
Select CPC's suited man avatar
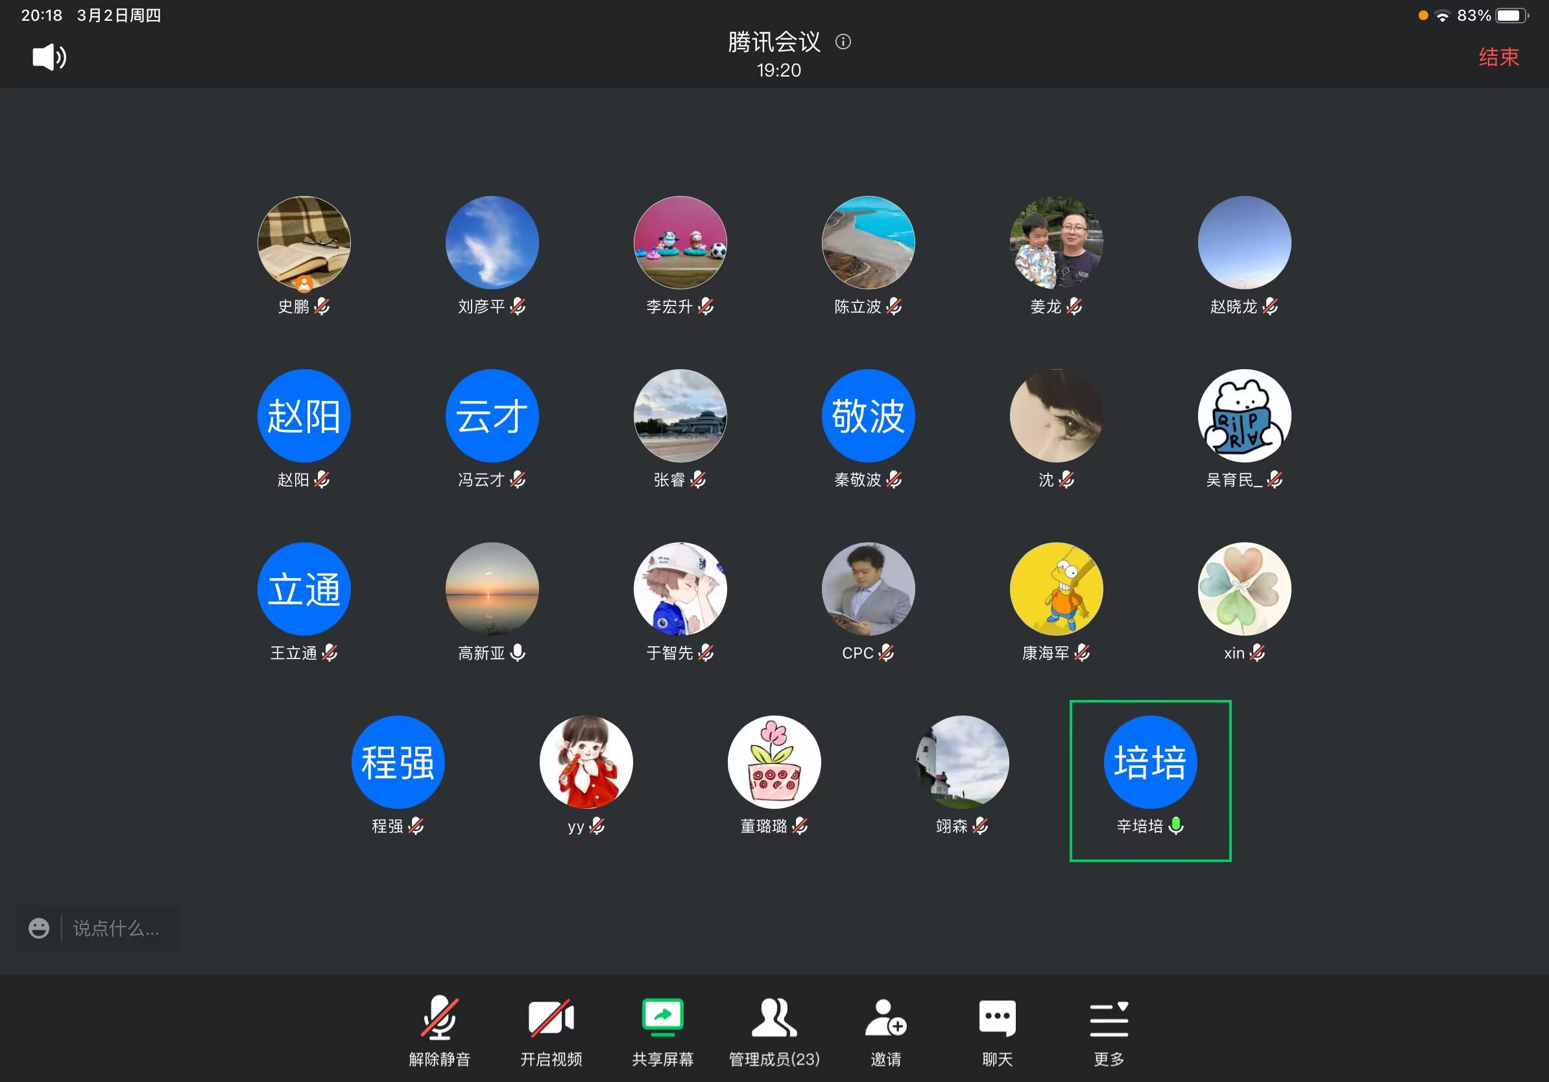point(869,589)
